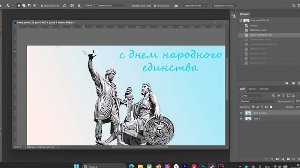Choose Add to selection mode icon

[24, 6]
